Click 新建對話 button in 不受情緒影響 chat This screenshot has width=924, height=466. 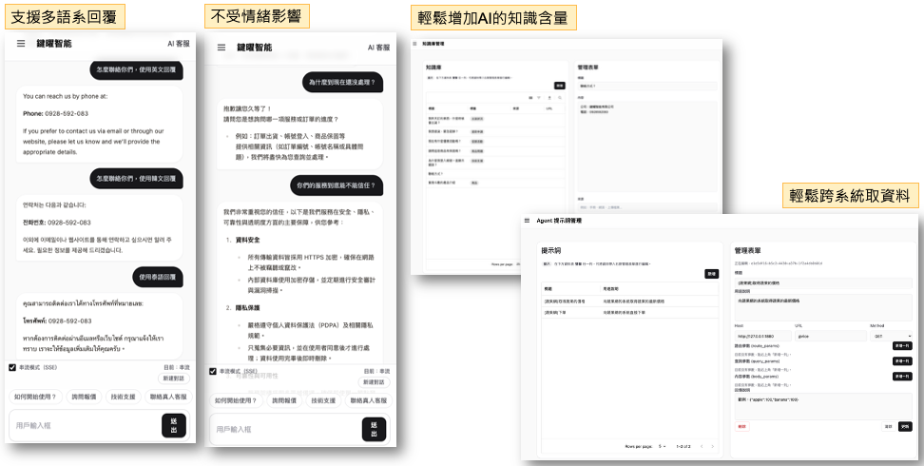click(x=374, y=381)
